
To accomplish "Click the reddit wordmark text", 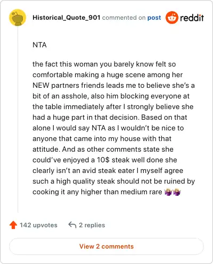I will click(x=192, y=18).
